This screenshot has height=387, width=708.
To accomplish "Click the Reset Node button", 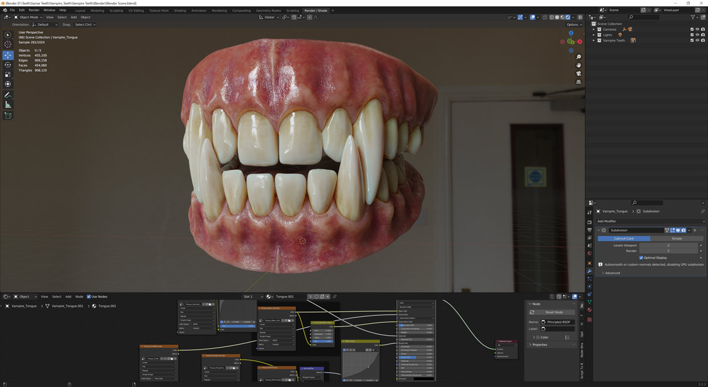I will 554,312.
